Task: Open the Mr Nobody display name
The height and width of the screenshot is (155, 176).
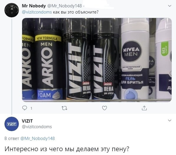Action: 34,6
